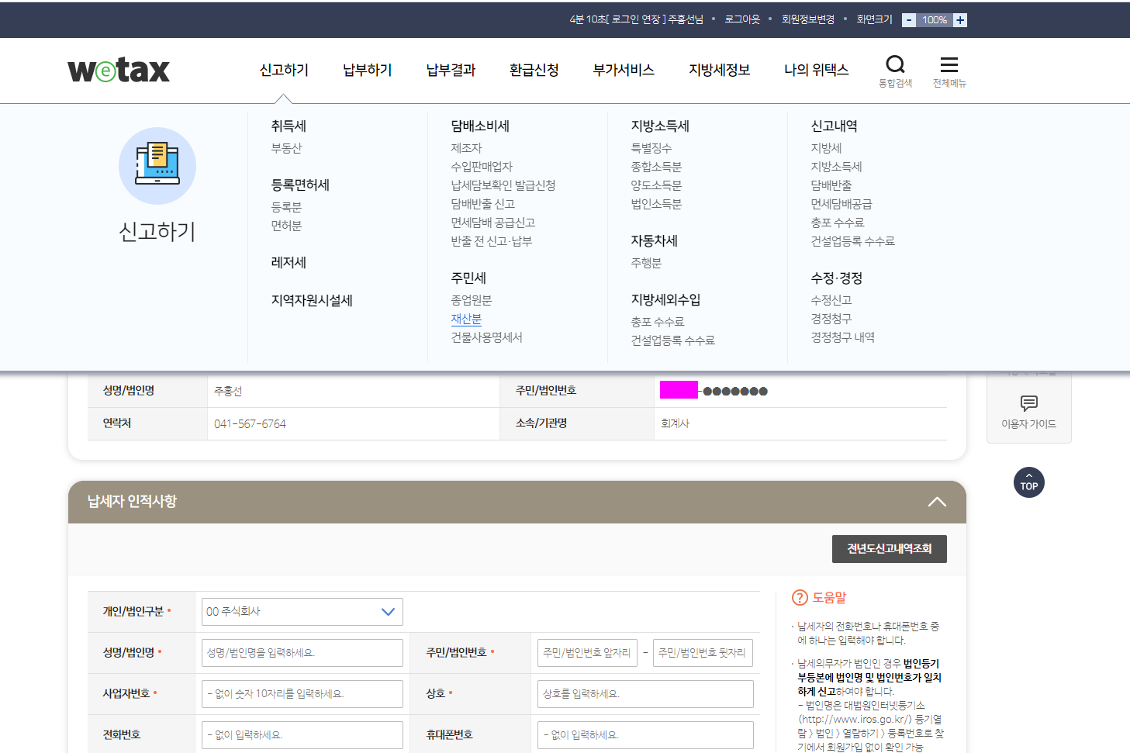Image resolution: width=1130 pixels, height=753 pixels.
Task: Collapse the 납세자 인적사항 section
Action: click(937, 502)
